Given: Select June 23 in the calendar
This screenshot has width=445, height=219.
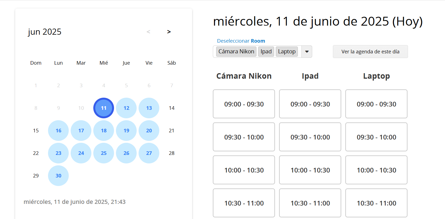Looking at the screenshot, I should tap(58, 153).
